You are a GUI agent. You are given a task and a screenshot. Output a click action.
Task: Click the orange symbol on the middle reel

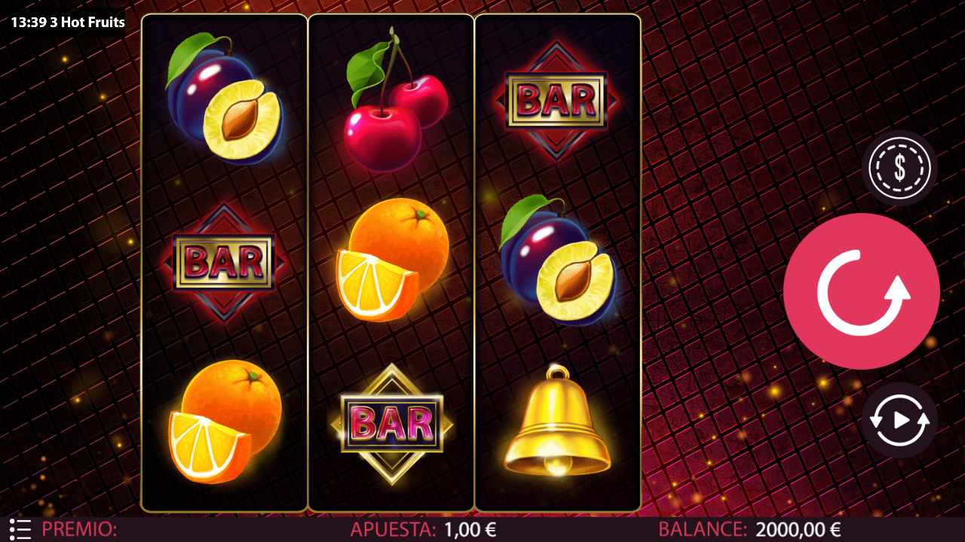(392, 260)
